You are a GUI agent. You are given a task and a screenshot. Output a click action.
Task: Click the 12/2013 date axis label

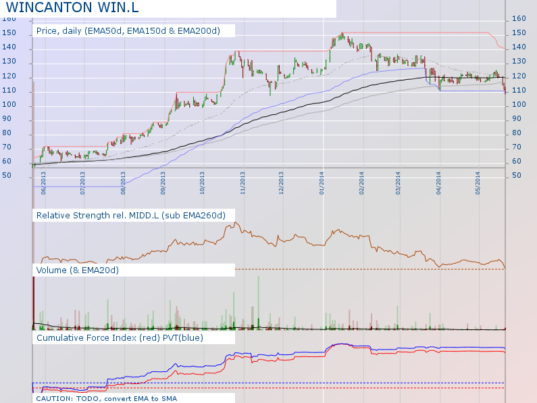[x=281, y=183]
